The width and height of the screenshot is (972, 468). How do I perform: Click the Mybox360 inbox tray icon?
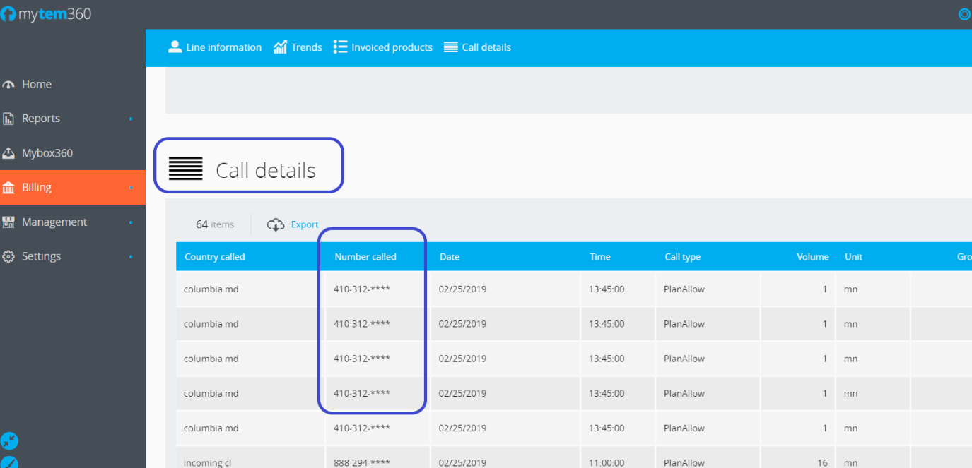coord(8,153)
